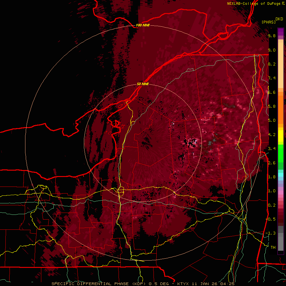Image resolution: width=286 pixels, height=286 pixels.
Task: Pick the orange legend segment
Action: (281, 109)
